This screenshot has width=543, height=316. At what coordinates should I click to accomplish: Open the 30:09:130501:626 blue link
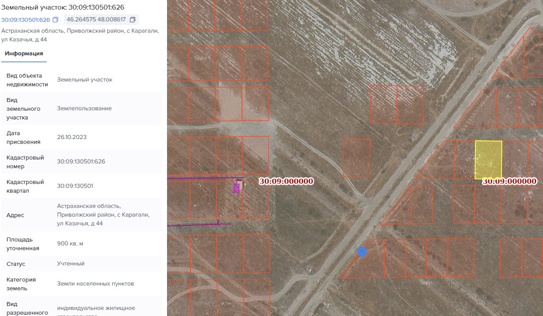tap(26, 20)
